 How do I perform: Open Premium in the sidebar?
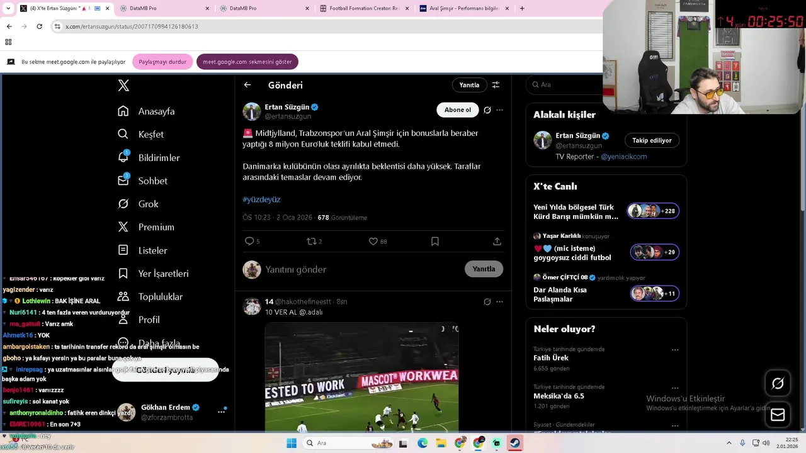[x=145, y=227]
